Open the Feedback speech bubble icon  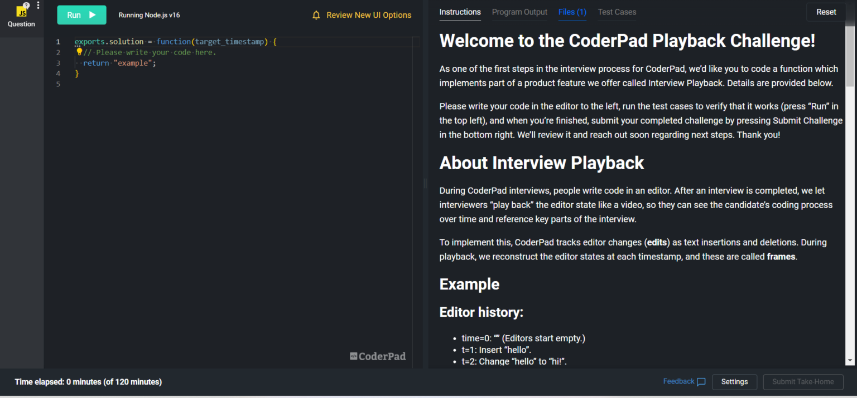[x=701, y=381]
